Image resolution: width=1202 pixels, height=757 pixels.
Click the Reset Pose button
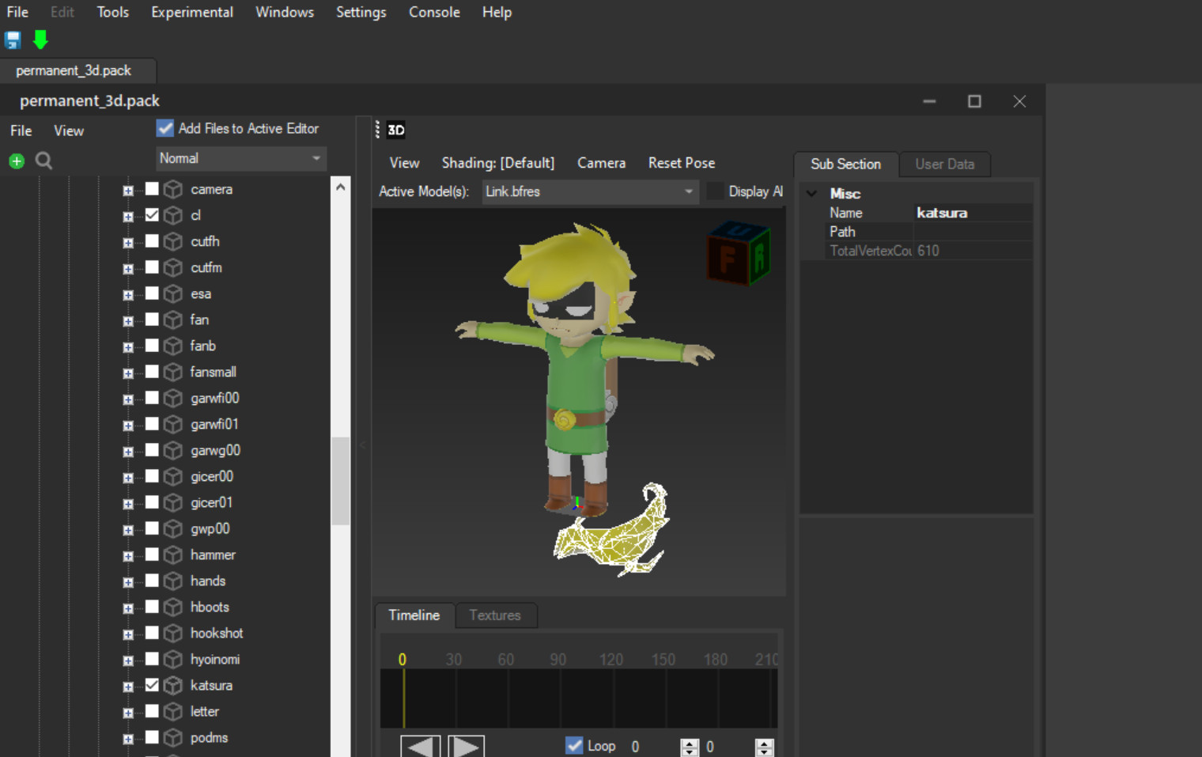681,163
